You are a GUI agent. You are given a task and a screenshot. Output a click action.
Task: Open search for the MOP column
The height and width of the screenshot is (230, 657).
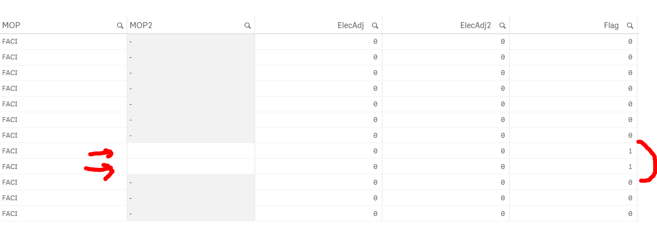coord(120,25)
